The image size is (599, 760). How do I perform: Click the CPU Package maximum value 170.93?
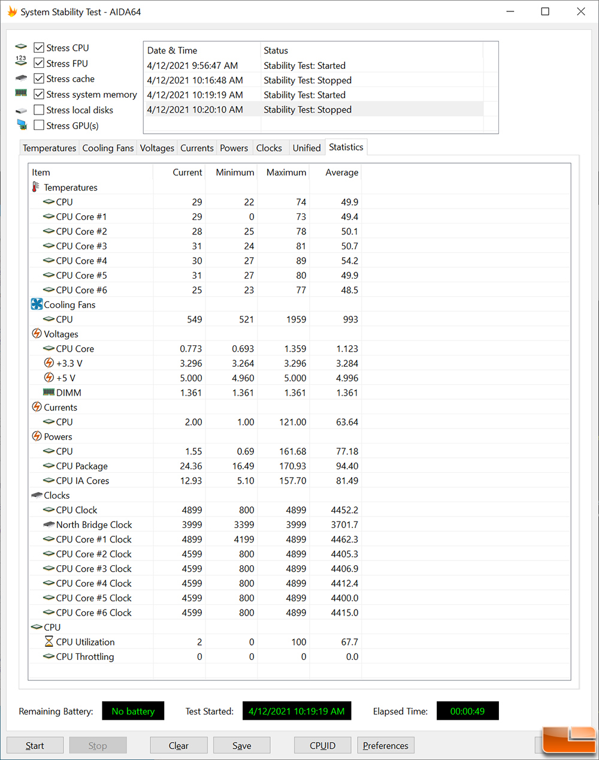[x=292, y=466]
